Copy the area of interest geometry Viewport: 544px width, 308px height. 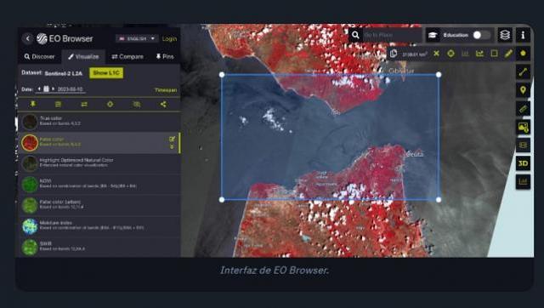tap(394, 54)
